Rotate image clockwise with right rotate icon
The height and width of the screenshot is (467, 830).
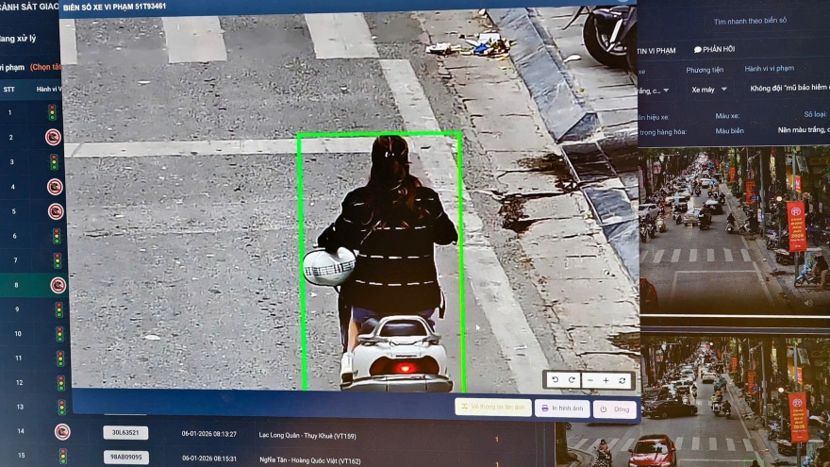[x=572, y=379]
